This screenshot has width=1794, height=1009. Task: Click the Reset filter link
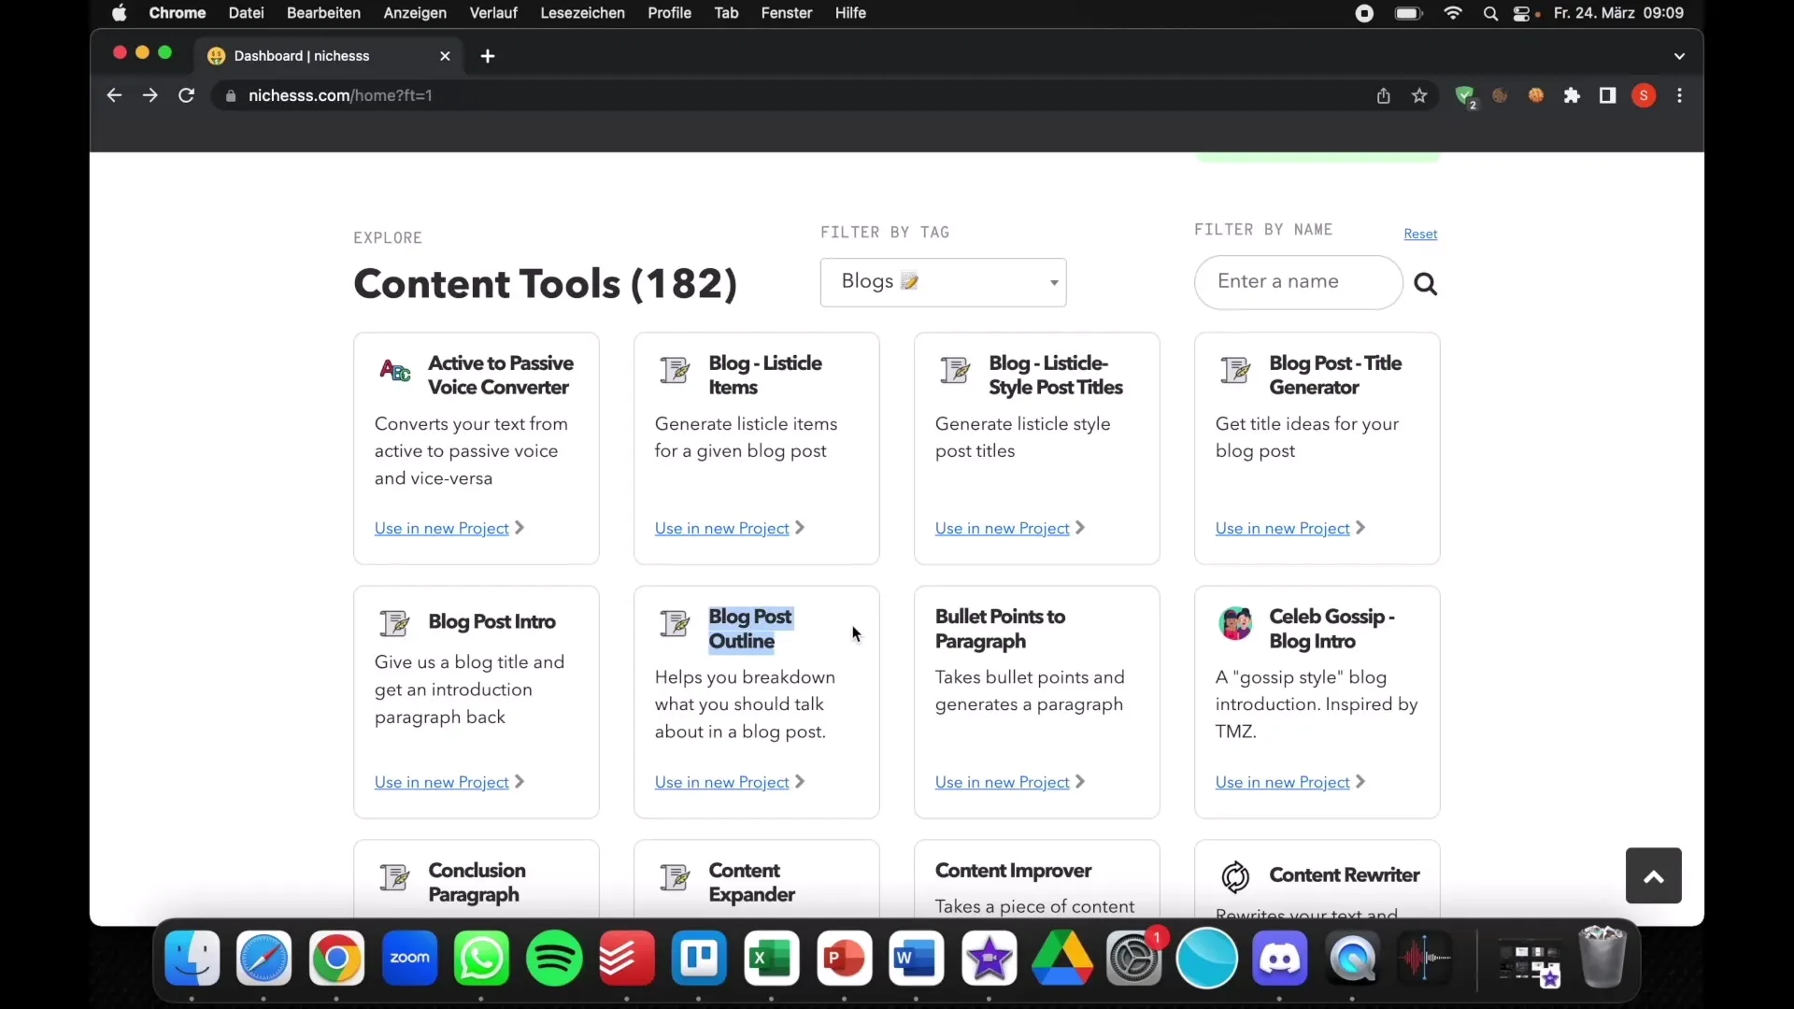click(1420, 234)
